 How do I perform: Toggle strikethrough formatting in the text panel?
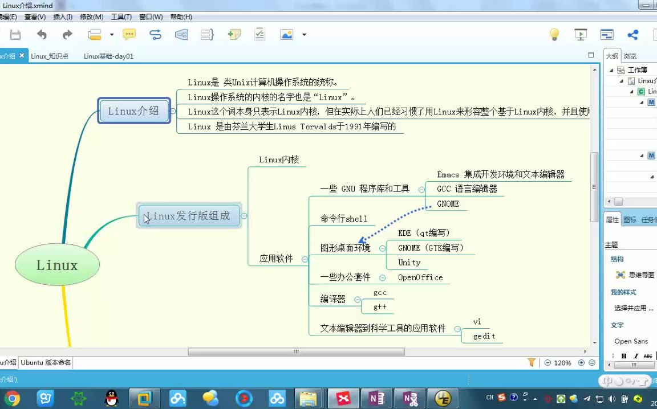648,355
